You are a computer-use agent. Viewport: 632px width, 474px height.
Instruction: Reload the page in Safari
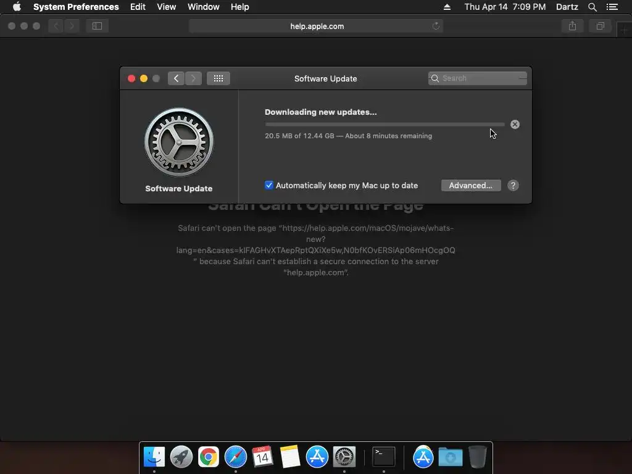(x=436, y=26)
